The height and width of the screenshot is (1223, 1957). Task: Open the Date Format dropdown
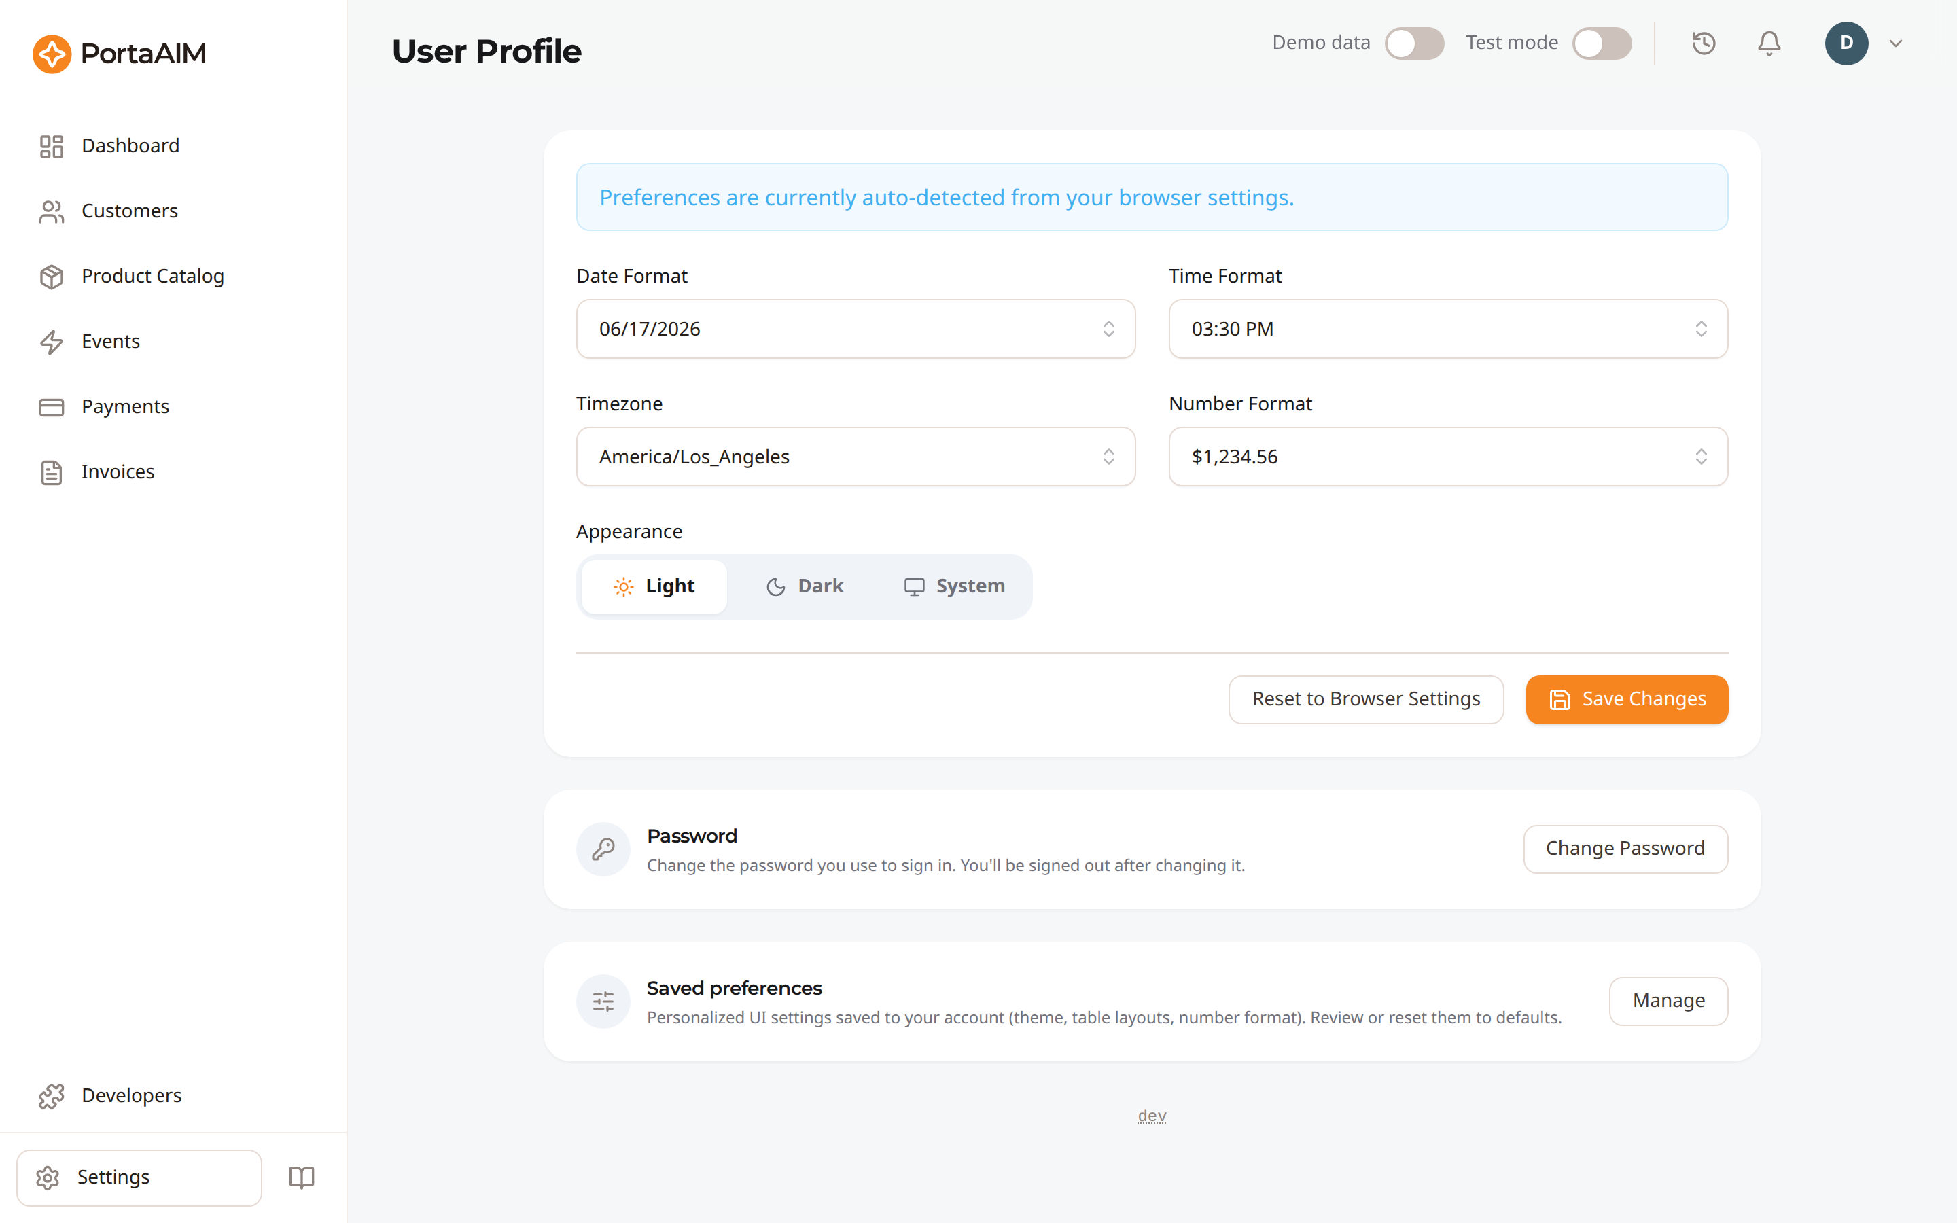pyautogui.click(x=856, y=330)
